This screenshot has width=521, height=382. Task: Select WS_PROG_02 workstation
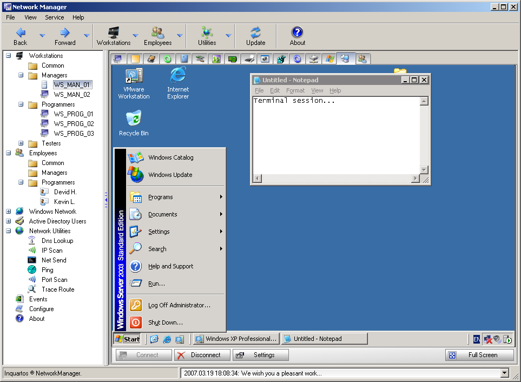(74, 123)
